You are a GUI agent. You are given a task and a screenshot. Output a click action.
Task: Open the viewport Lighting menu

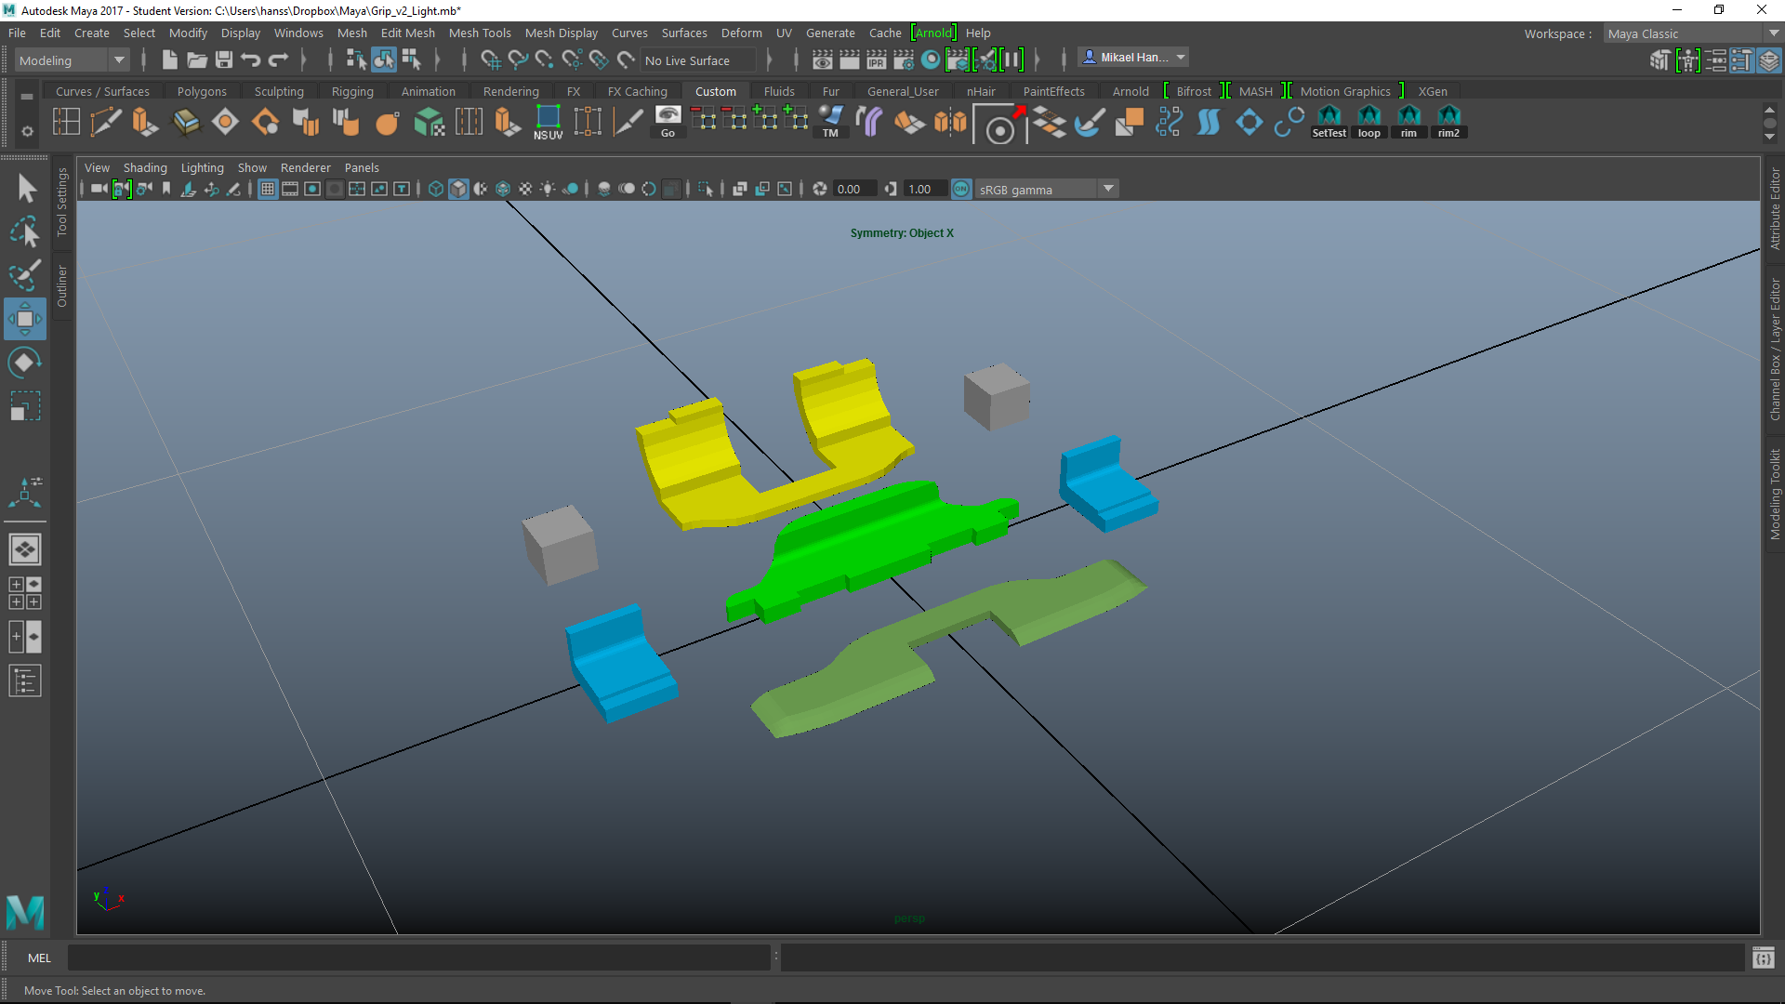click(202, 167)
